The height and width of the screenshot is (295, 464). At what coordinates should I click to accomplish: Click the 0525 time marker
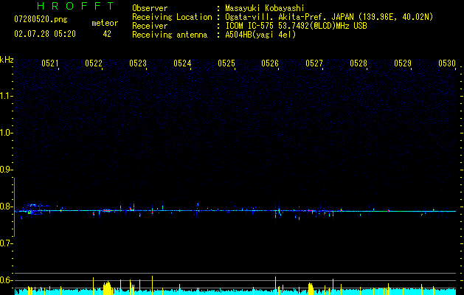point(226,63)
